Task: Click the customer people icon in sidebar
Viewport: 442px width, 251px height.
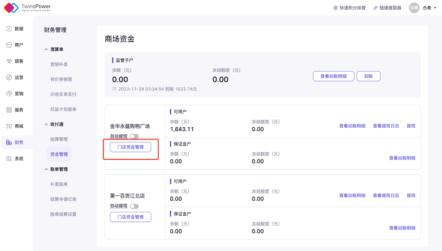Action: (9, 61)
